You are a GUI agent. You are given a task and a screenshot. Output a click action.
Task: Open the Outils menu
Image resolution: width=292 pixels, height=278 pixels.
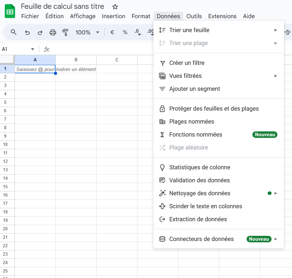194,16
